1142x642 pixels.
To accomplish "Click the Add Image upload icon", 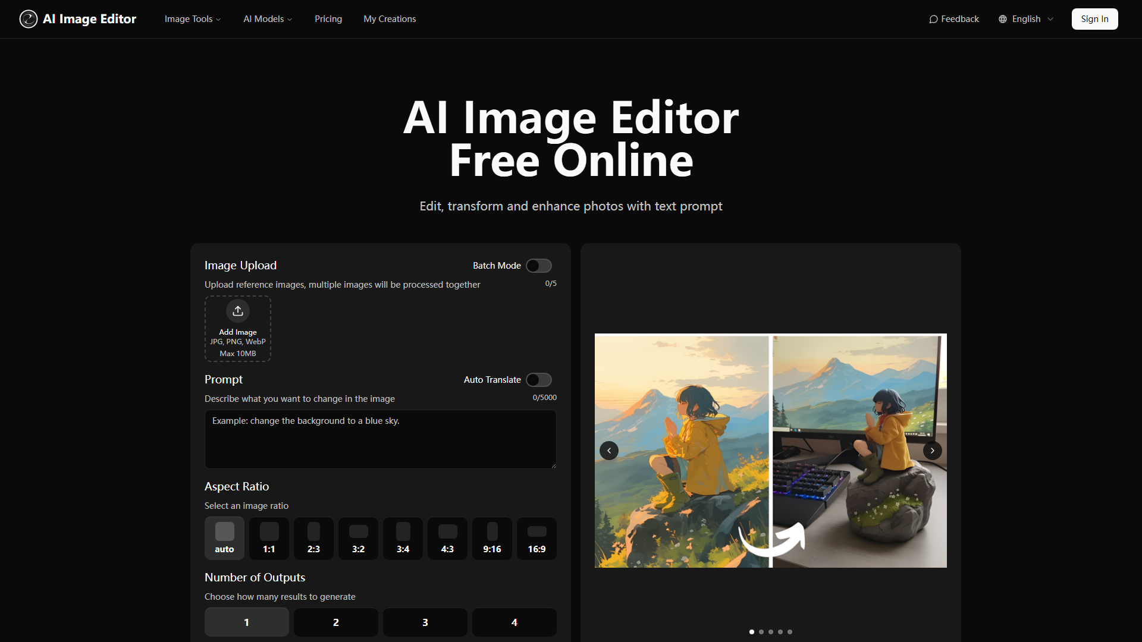I will (238, 310).
